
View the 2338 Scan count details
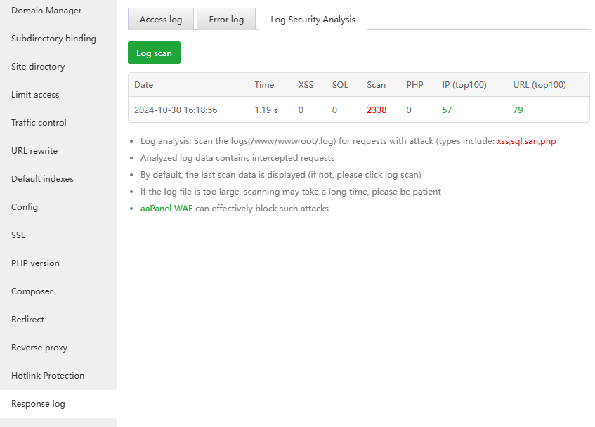pyautogui.click(x=377, y=110)
